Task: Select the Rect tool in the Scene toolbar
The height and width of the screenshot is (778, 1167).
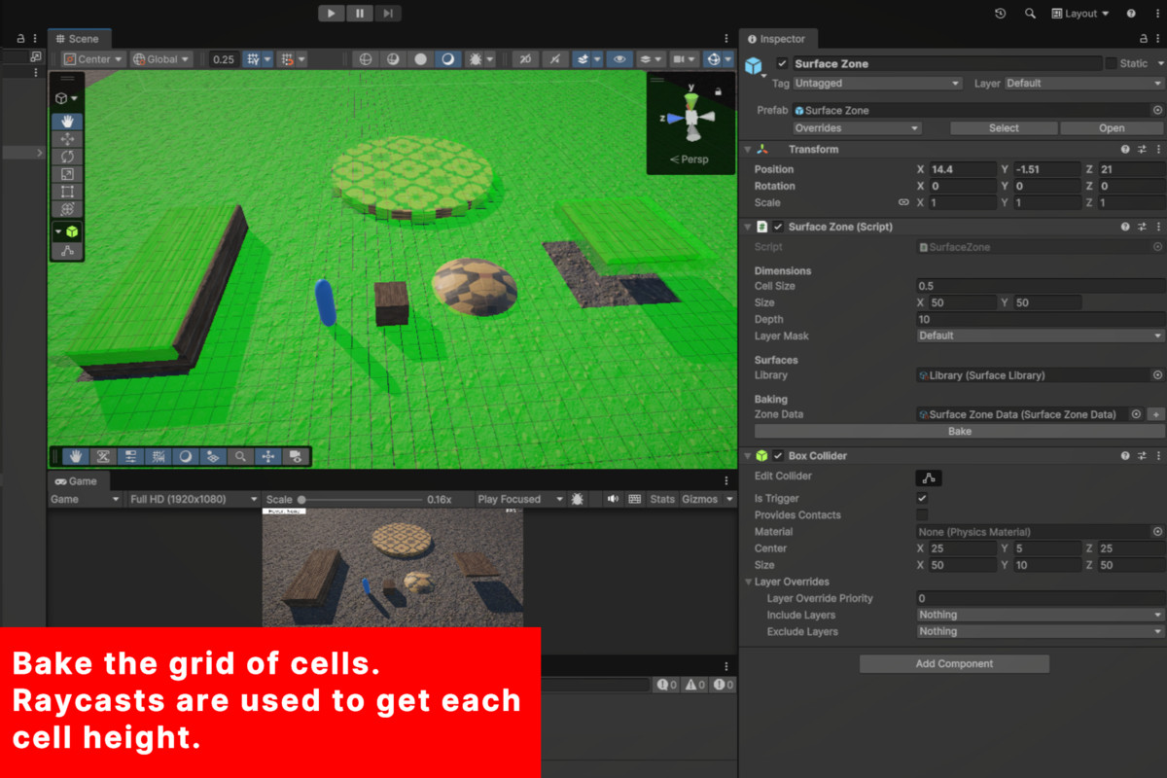Action: 67,192
